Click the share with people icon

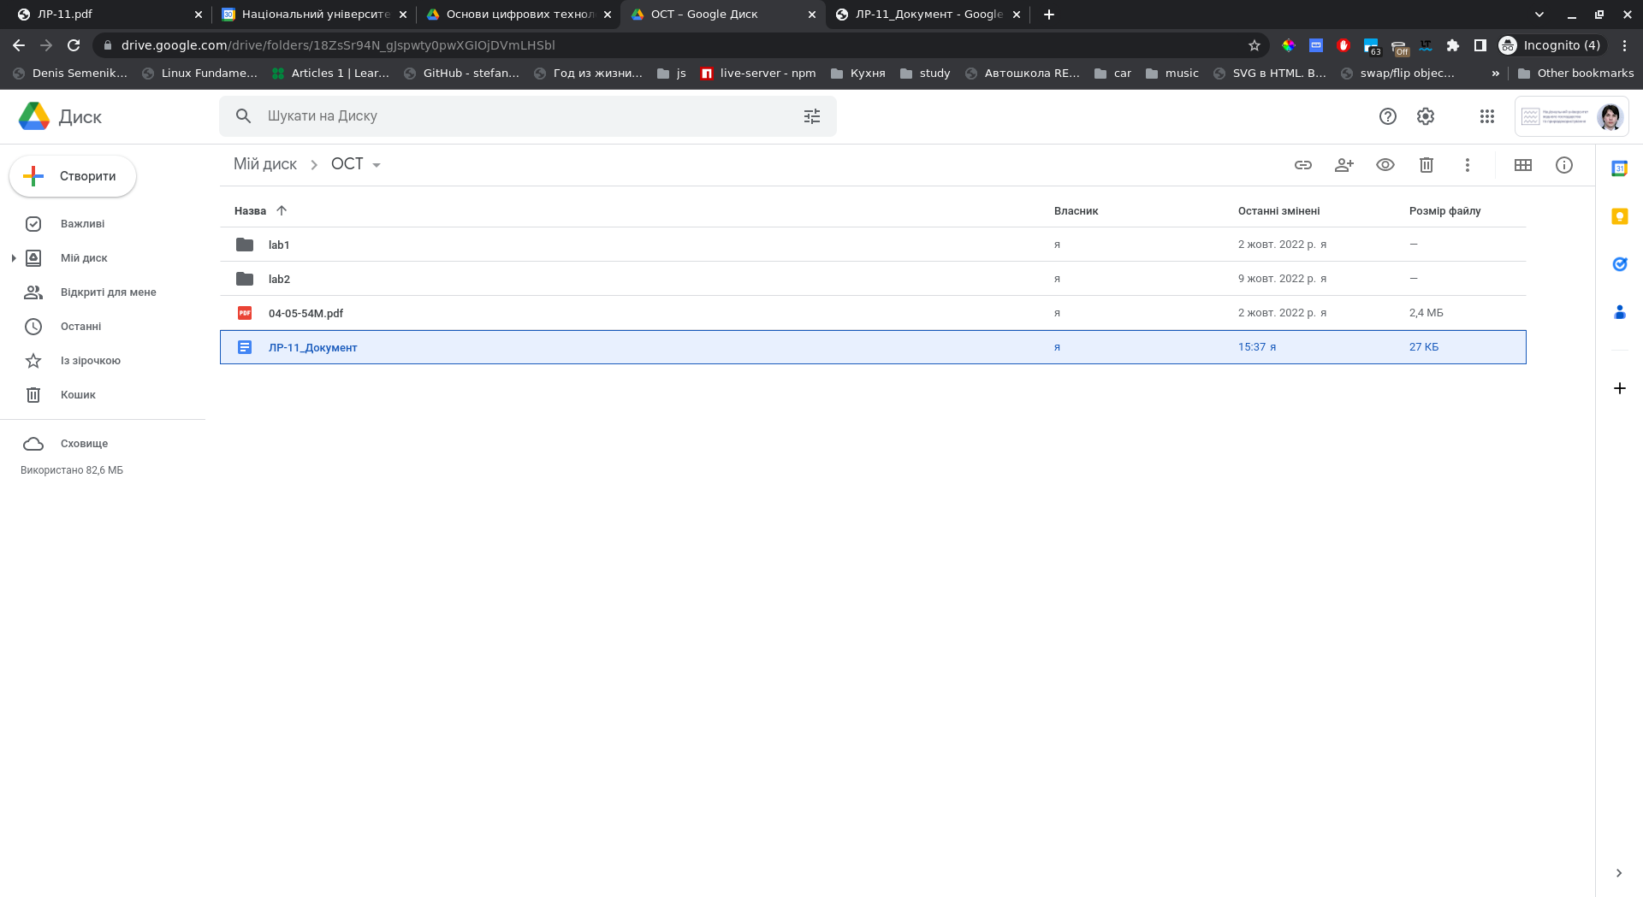(1343, 165)
